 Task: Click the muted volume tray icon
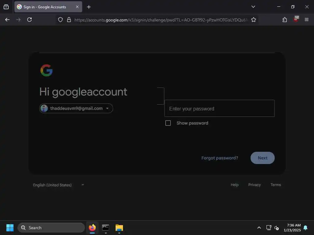[277, 228]
